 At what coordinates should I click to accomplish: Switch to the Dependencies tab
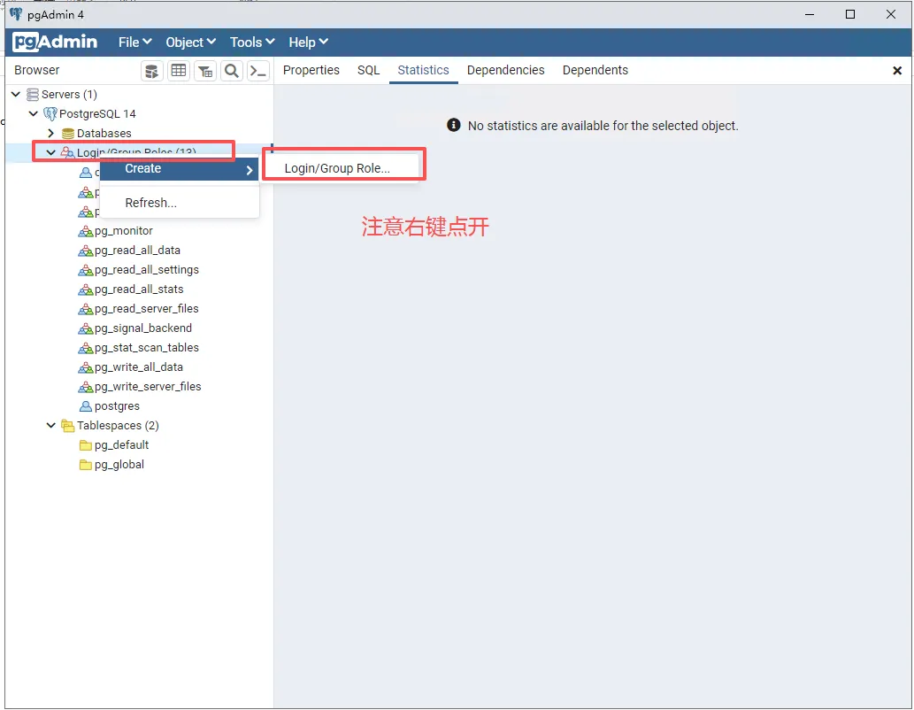click(505, 71)
